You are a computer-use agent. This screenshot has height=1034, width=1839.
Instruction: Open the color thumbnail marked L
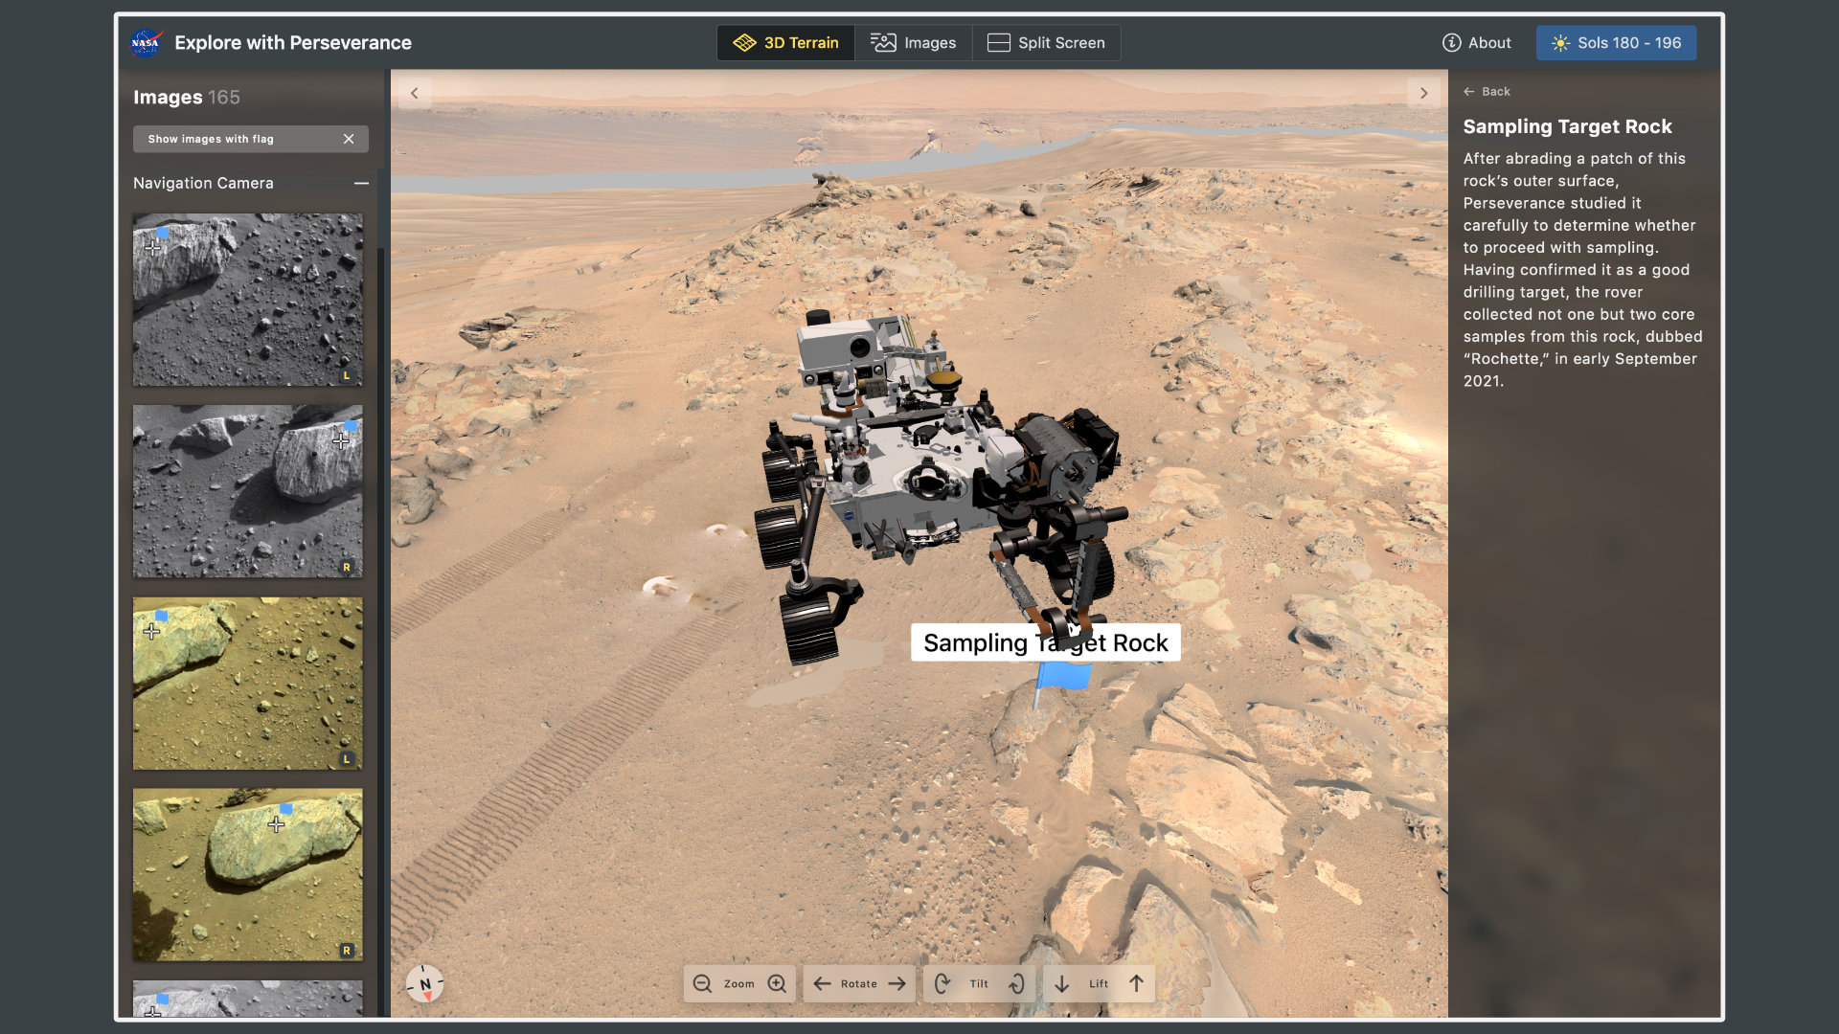point(248,684)
